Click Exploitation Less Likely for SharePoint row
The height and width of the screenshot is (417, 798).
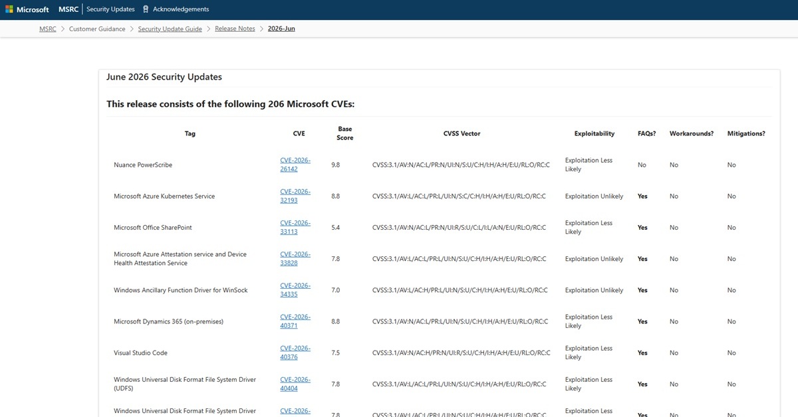click(589, 227)
